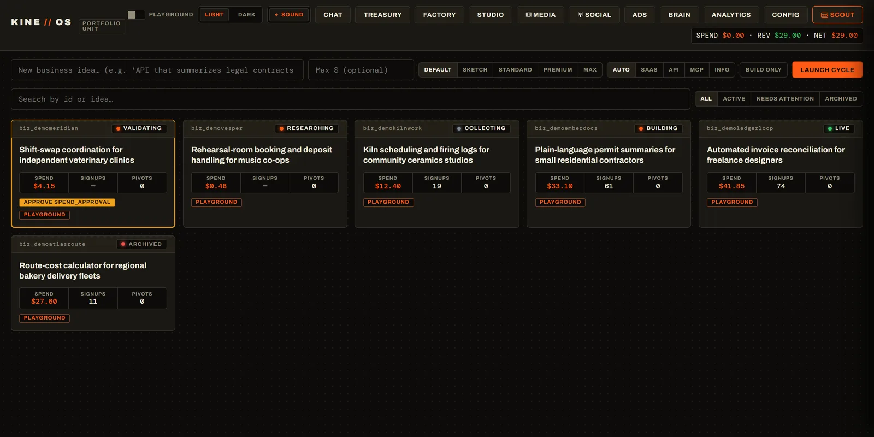The height and width of the screenshot is (437, 874).
Task: Open the Chat tab
Action: click(x=333, y=15)
